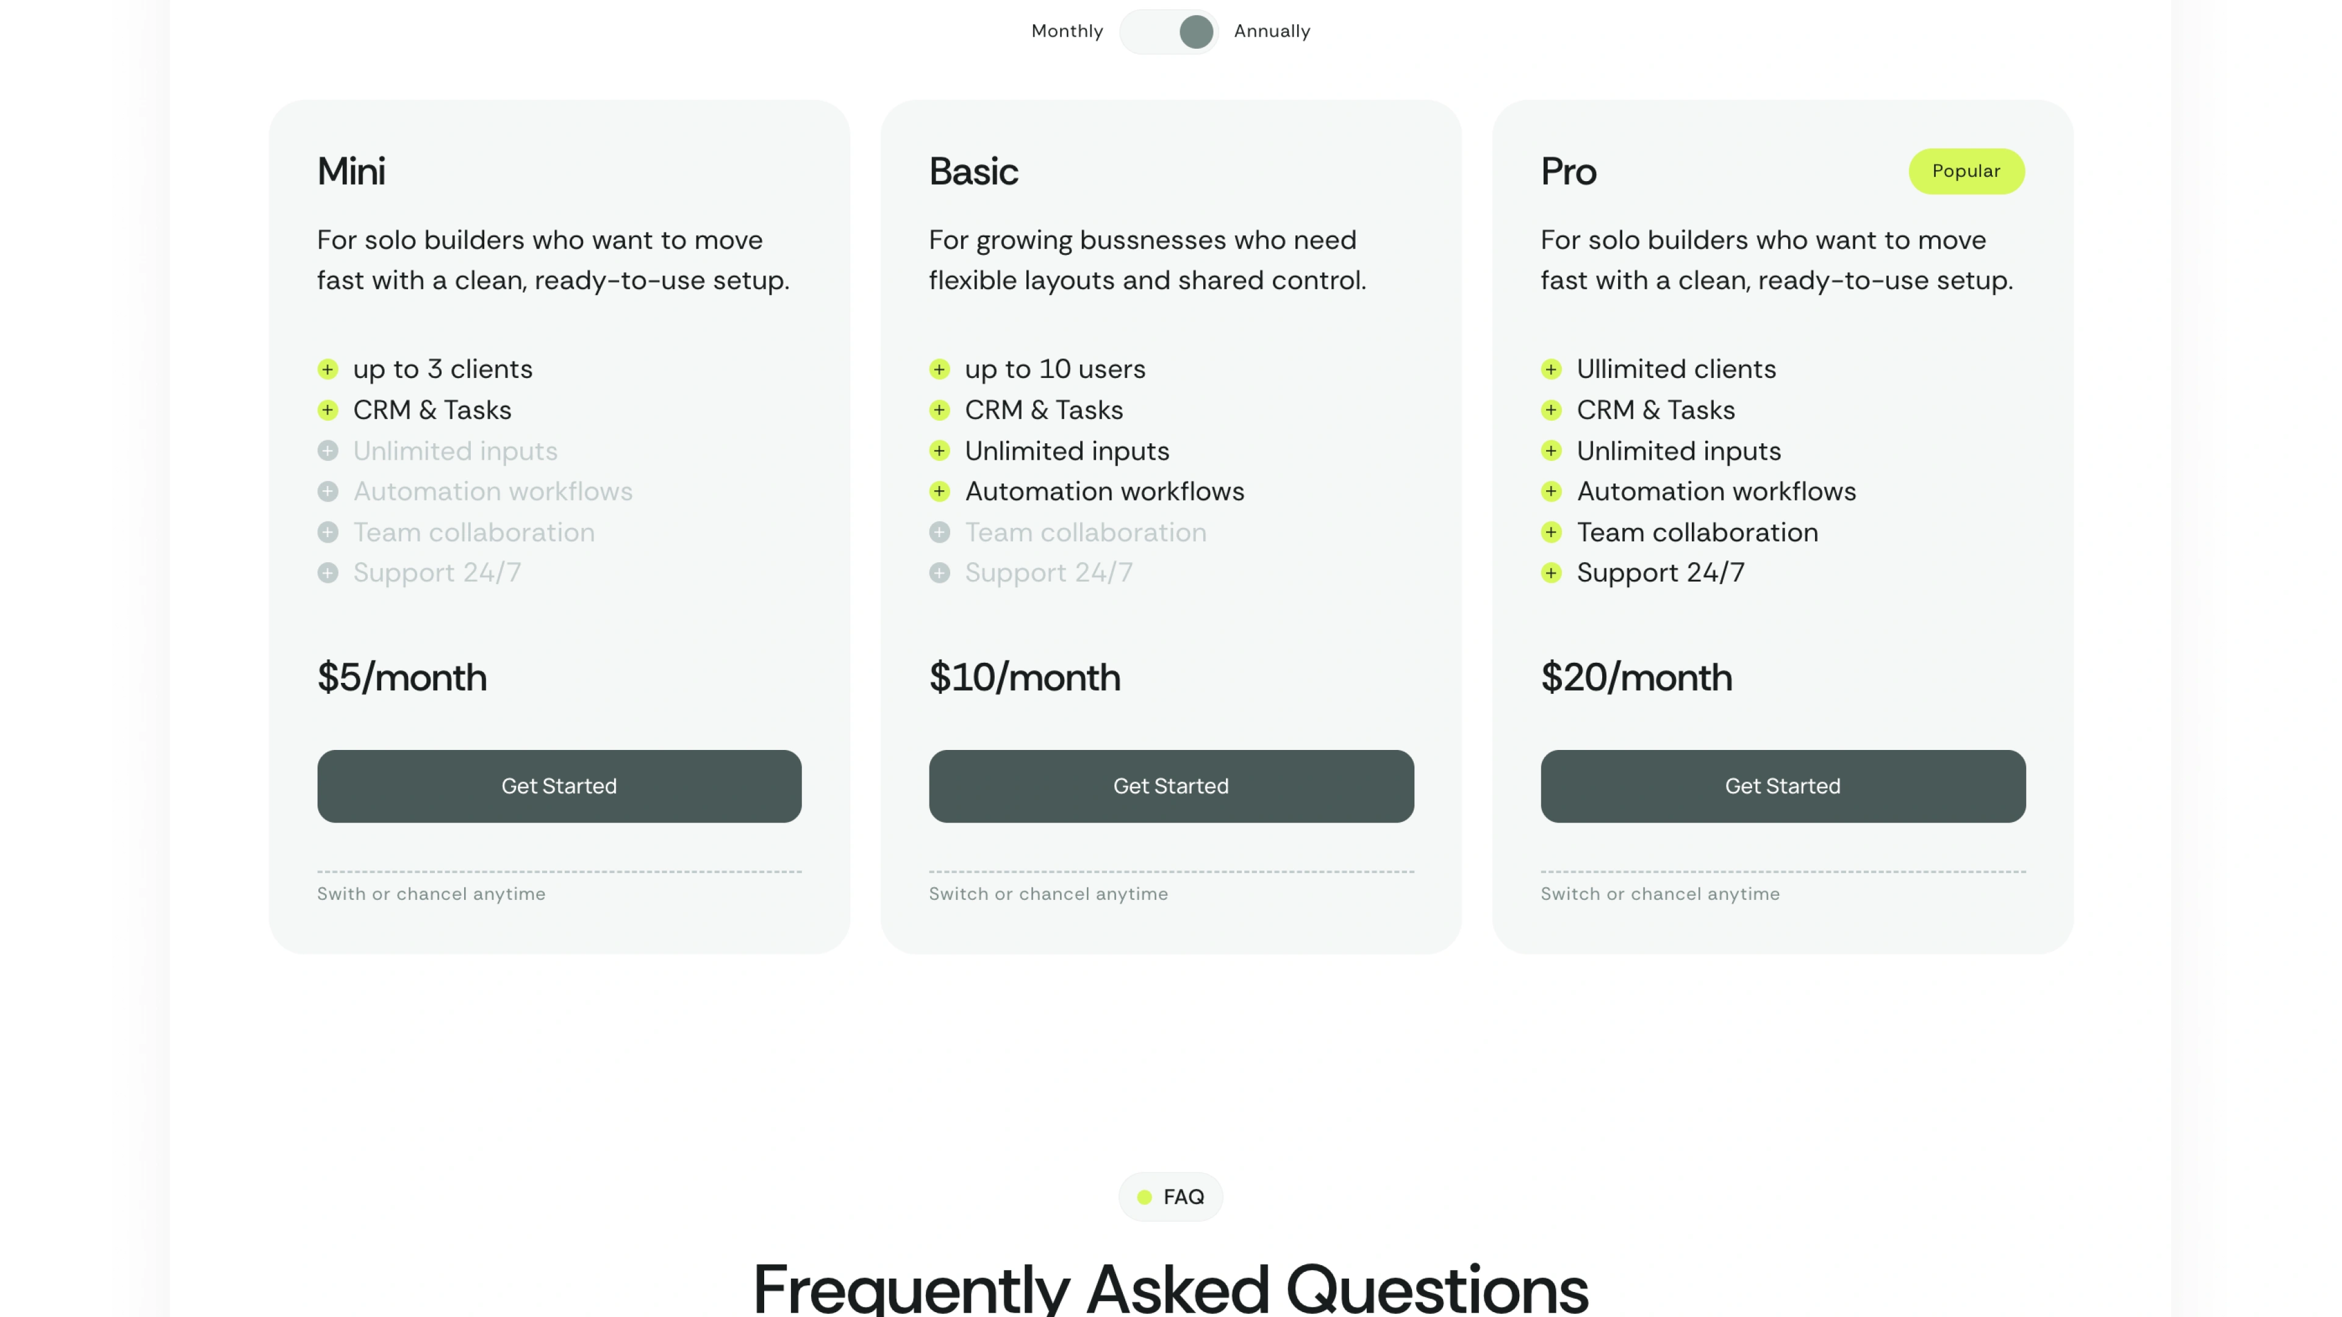
Task: Click Basic's green plus icon beside Automation workflows
Action: point(940,491)
